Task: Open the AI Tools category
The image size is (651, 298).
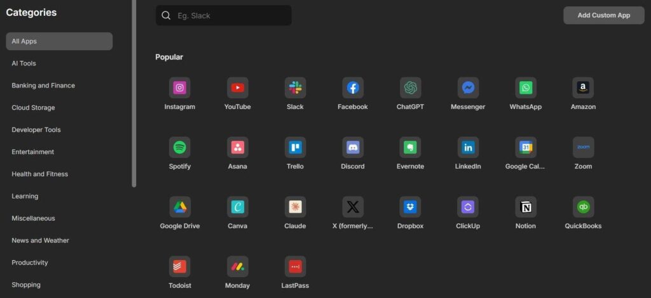Action: coord(24,63)
